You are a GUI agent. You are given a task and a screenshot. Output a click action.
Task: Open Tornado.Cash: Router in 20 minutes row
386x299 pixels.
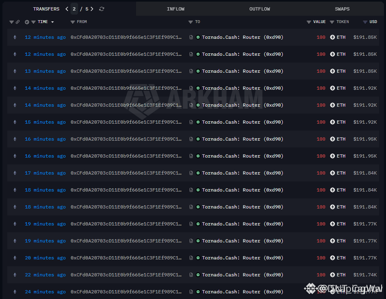point(243,258)
